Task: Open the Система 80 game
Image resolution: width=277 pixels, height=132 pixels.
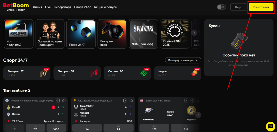Action: point(127,73)
